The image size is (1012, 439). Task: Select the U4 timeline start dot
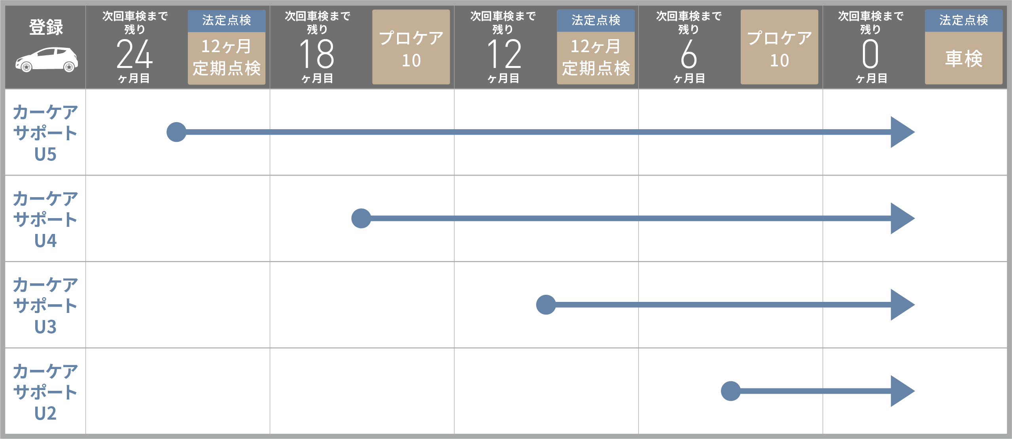tap(361, 219)
